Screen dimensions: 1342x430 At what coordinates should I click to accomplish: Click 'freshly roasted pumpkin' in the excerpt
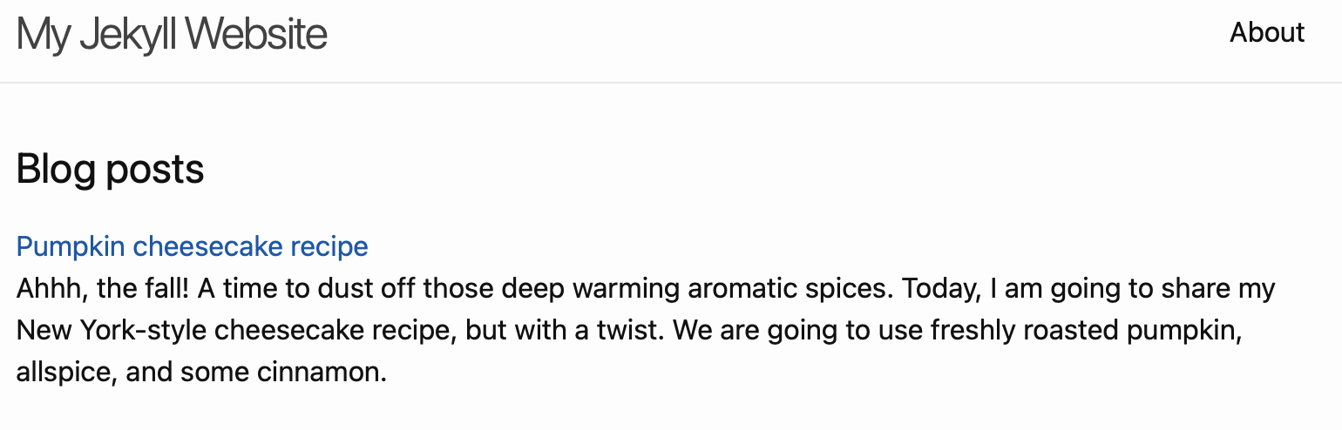point(1085,332)
